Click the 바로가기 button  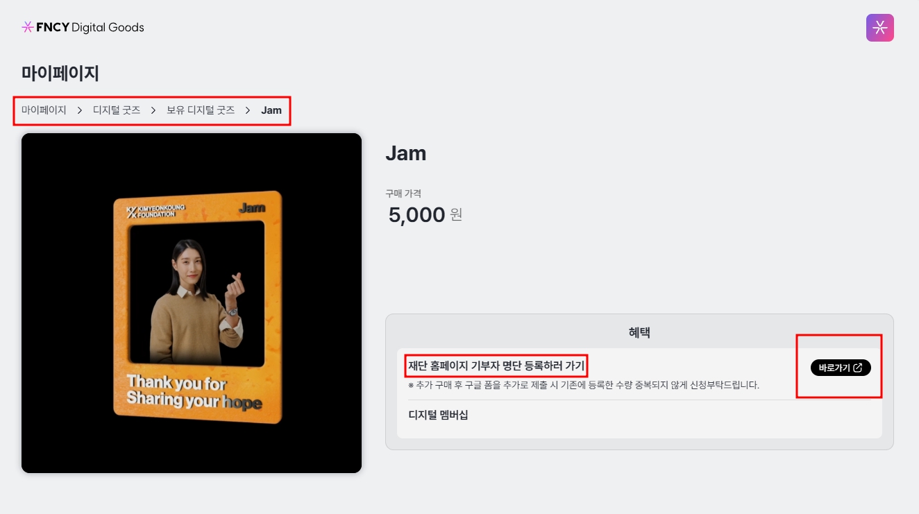(841, 368)
